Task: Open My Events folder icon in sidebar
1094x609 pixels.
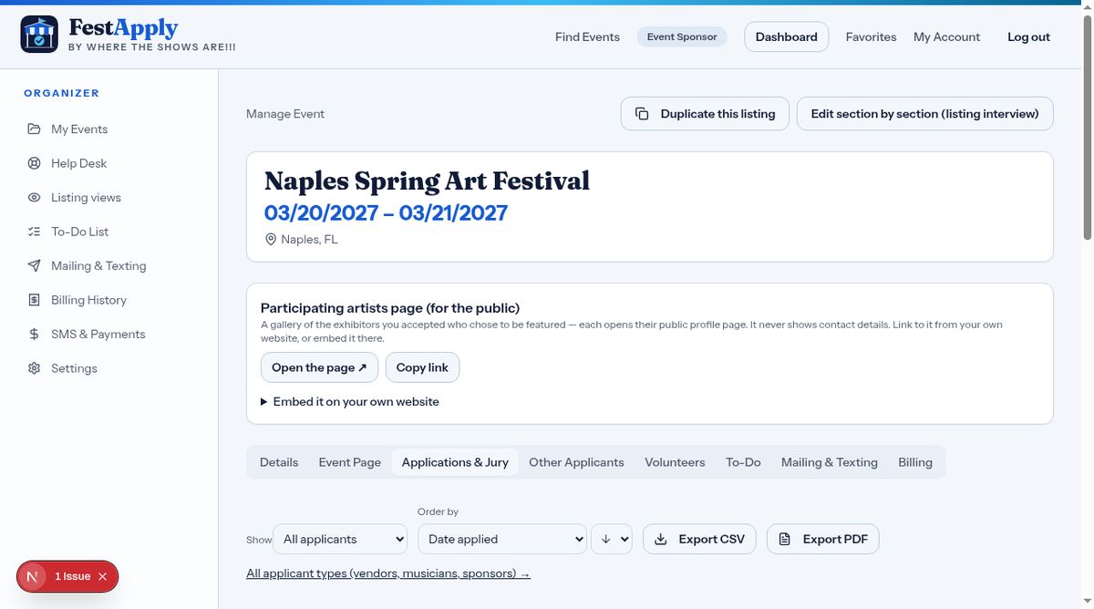Action: coord(34,129)
